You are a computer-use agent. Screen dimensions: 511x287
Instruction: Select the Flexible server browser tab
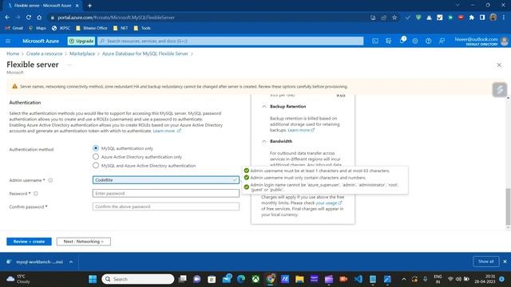42,6
